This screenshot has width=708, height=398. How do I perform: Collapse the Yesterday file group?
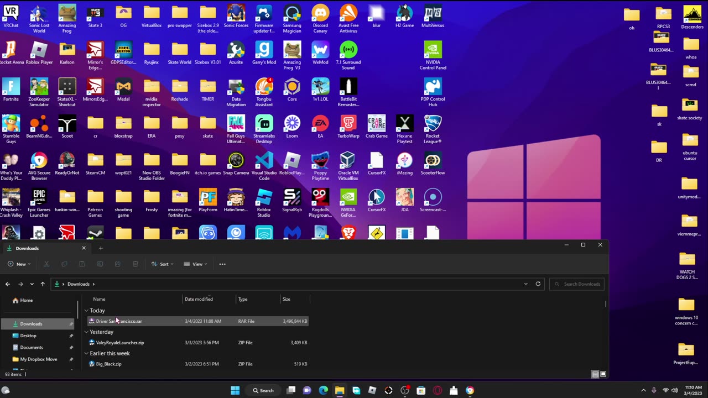pyautogui.click(x=86, y=332)
